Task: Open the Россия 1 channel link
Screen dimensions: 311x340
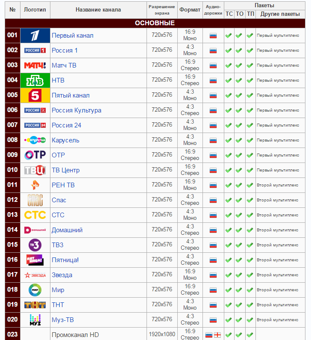Action: [65, 50]
